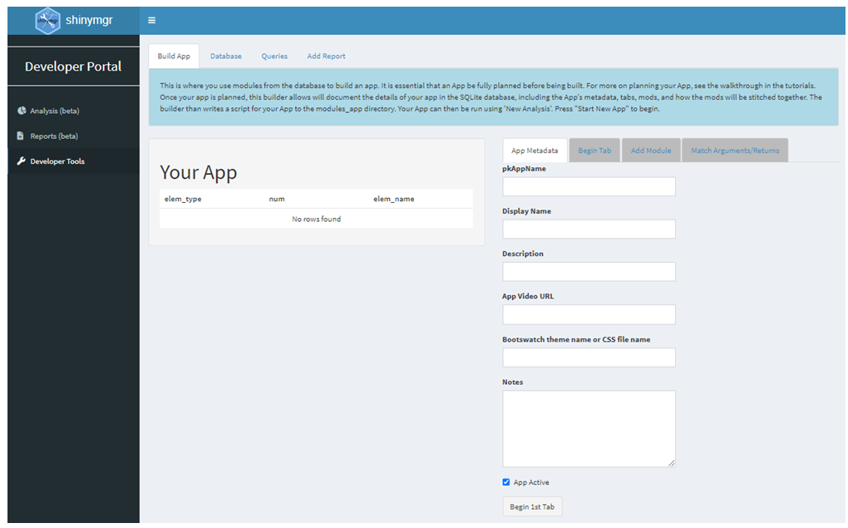This screenshot has width=848, height=528.
Task: Click inside the Notes text area
Action: click(x=589, y=427)
